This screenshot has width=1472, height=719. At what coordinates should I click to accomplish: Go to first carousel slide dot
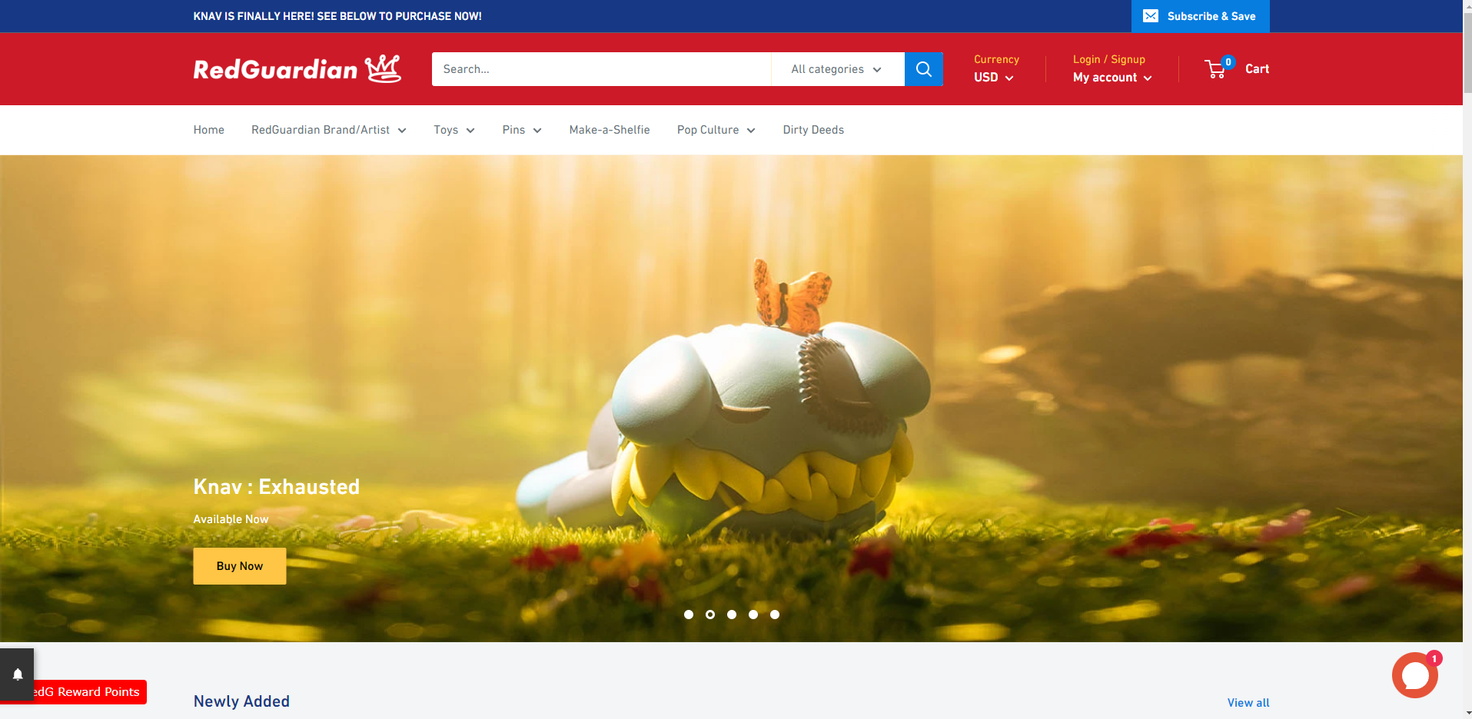coord(689,615)
